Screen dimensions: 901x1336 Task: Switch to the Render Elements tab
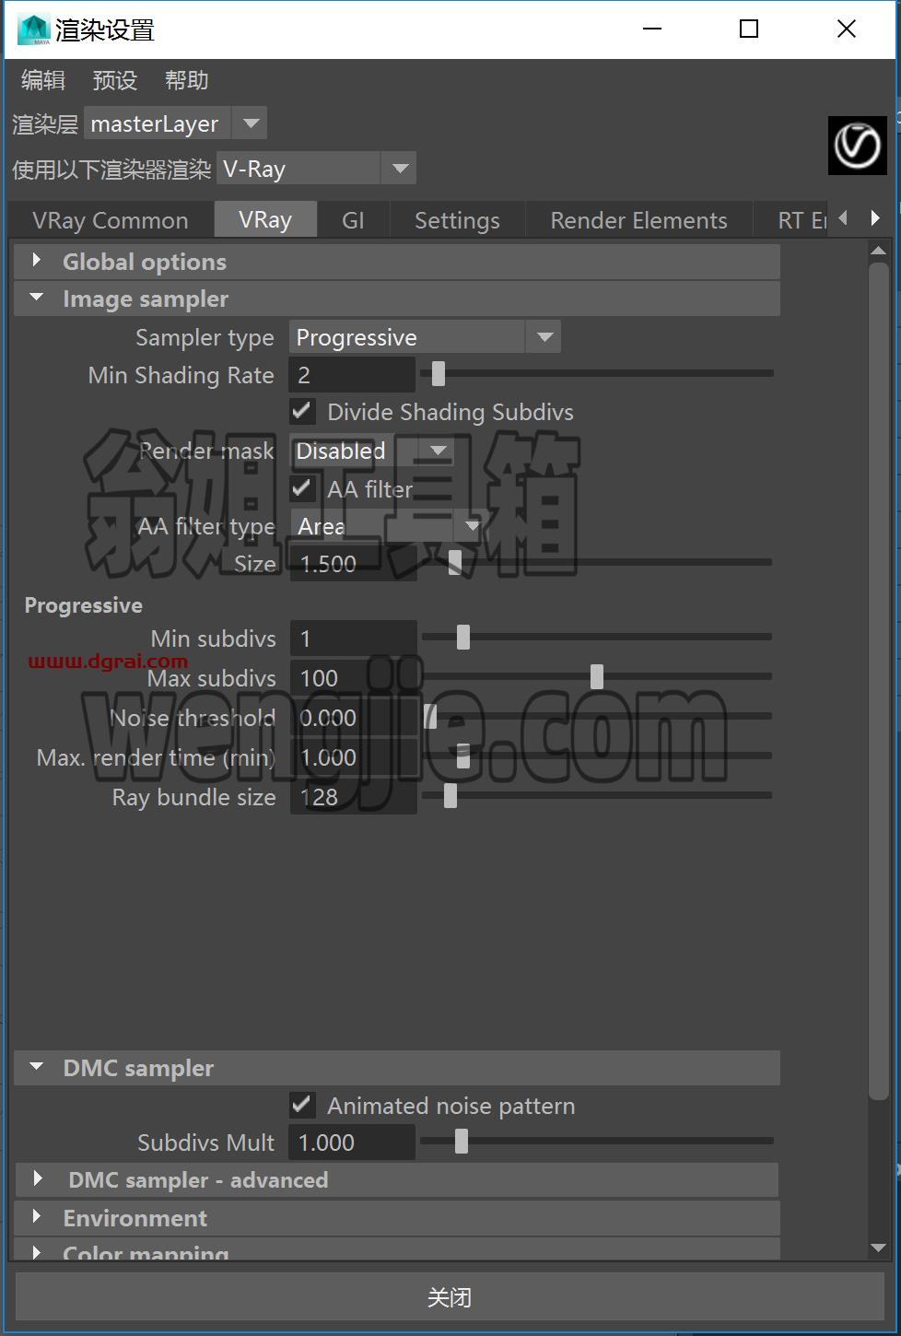click(639, 220)
